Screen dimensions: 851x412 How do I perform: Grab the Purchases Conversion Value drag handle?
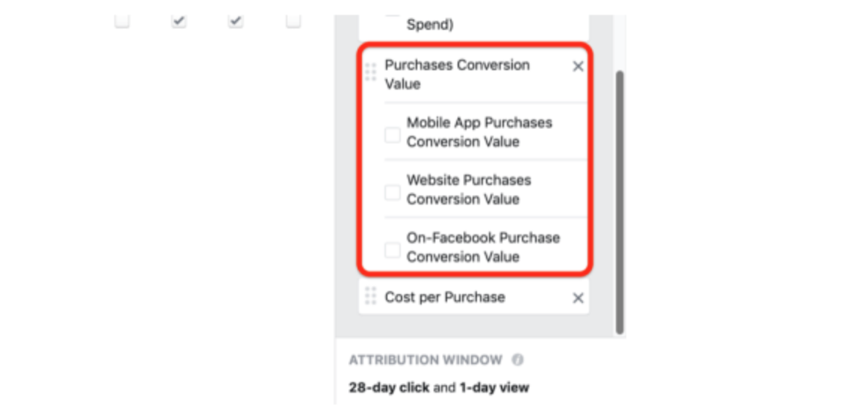click(x=371, y=72)
